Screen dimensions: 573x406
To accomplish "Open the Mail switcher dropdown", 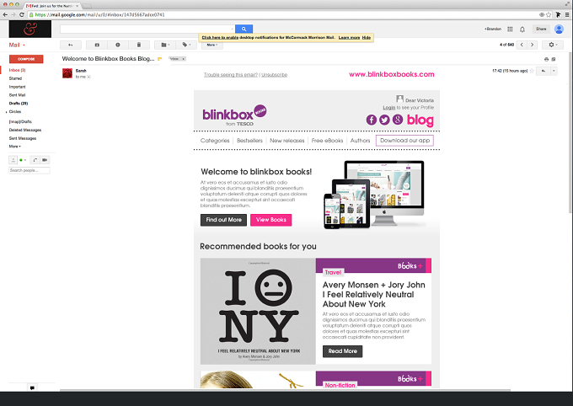I will (x=17, y=45).
